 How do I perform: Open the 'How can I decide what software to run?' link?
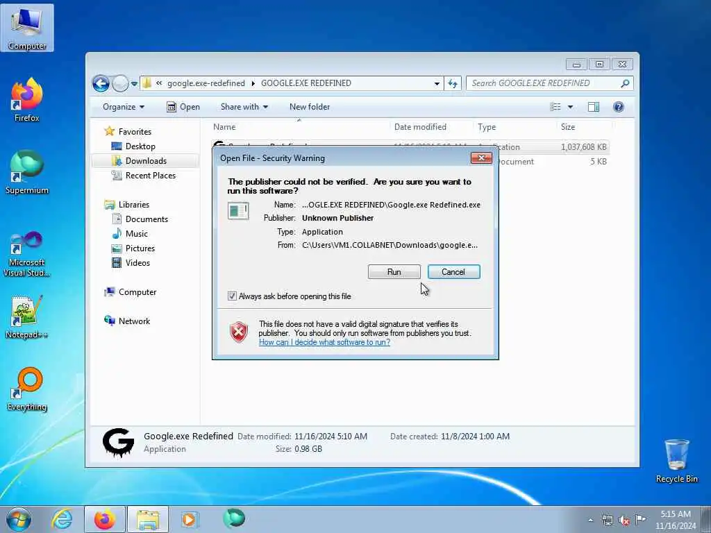click(x=324, y=342)
